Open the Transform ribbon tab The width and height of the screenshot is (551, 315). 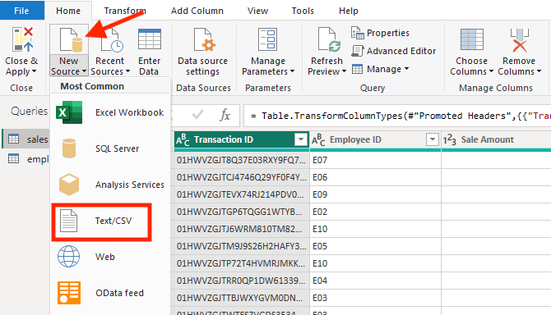pyautogui.click(x=125, y=11)
